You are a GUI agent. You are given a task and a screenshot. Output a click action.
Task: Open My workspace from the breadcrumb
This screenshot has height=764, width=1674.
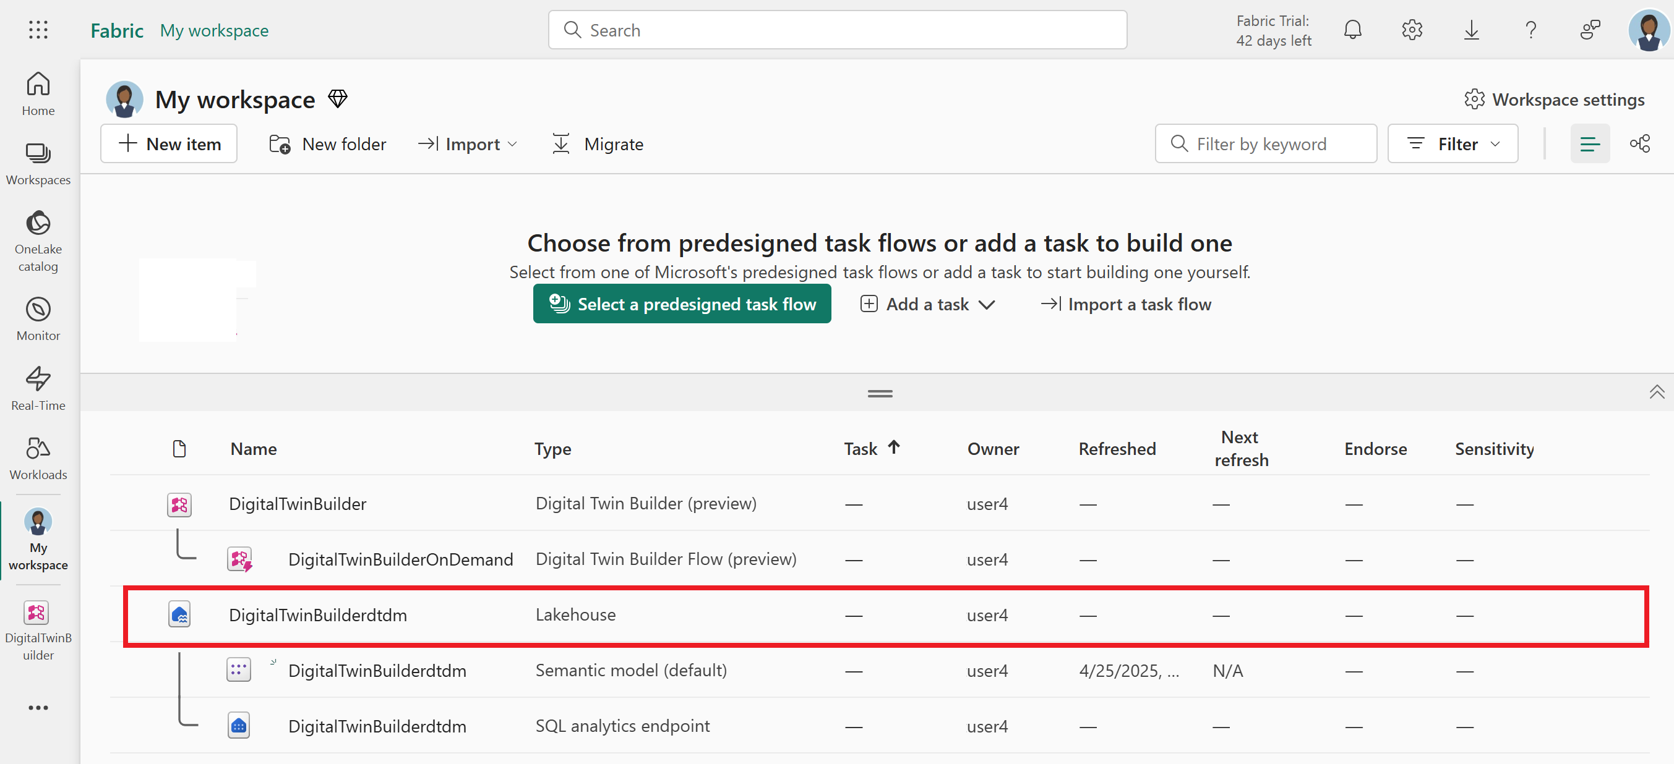click(214, 30)
